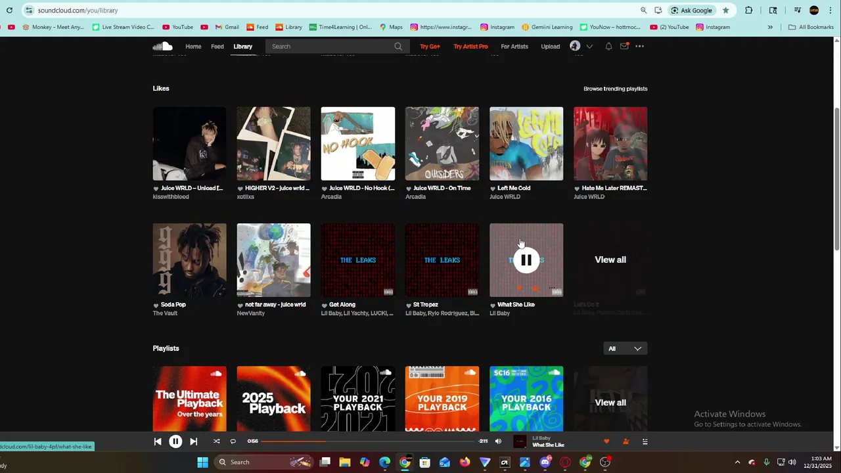Open Juice WRLD Unload album thumbnail
Screen dimensions: 841x473
(189, 144)
